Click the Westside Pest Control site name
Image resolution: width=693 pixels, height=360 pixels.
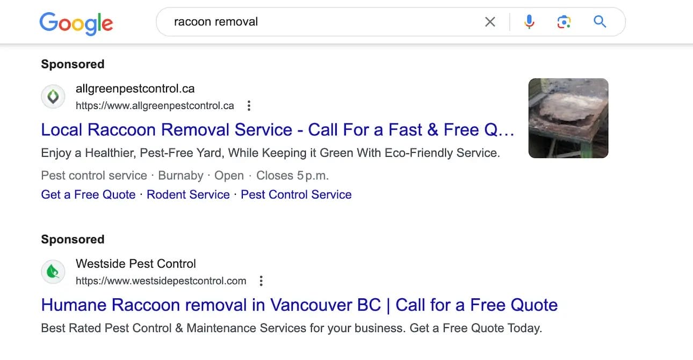(135, 263)
